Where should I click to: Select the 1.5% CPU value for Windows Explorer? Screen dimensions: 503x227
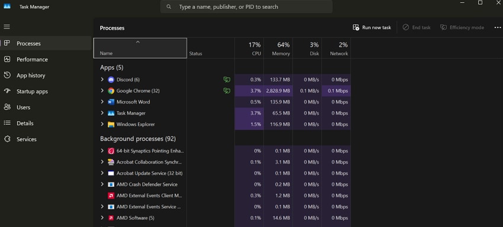click(x=249, y=124)
